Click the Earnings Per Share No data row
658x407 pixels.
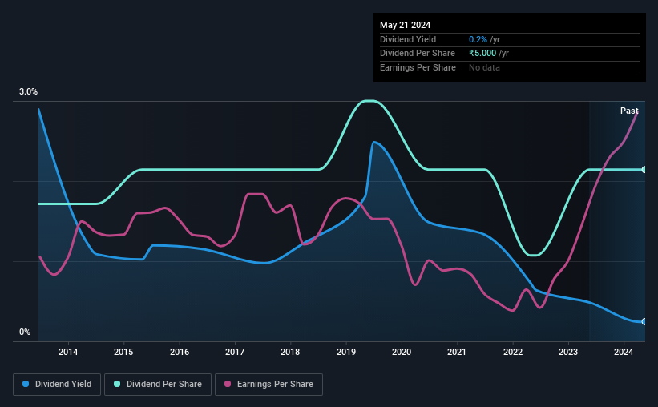(510, 67)
